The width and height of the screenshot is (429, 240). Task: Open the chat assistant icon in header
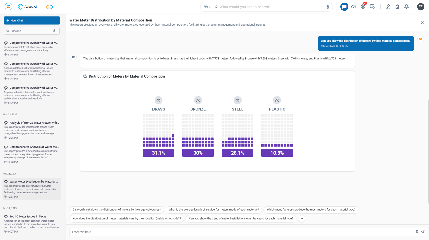(344, 7)
